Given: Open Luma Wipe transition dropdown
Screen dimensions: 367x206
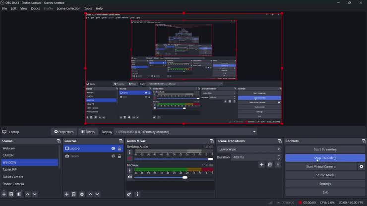Looking at the screenshot, I should [x=249, y=149].
